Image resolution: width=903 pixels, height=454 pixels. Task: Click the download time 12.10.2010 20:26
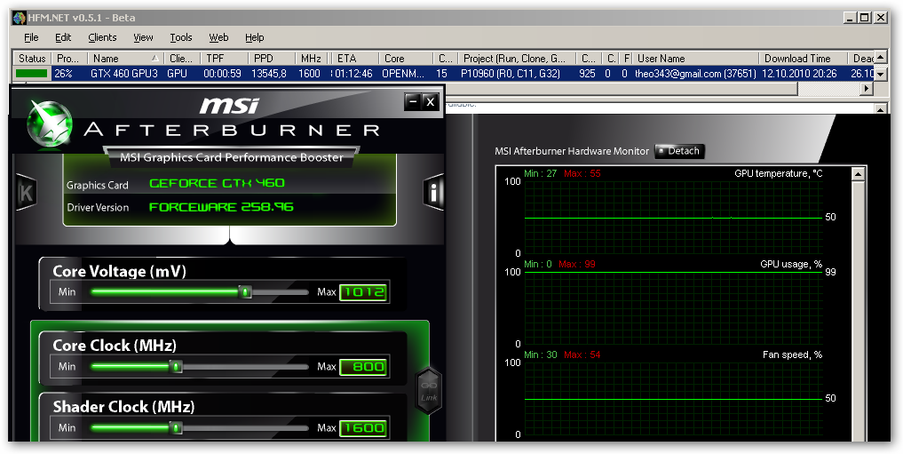[x=799, y=74]
